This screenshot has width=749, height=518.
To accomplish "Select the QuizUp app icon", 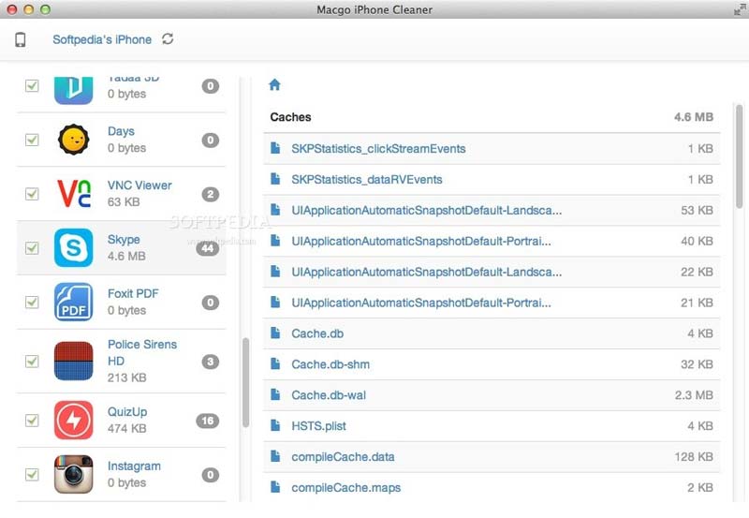I will point(73,421).
